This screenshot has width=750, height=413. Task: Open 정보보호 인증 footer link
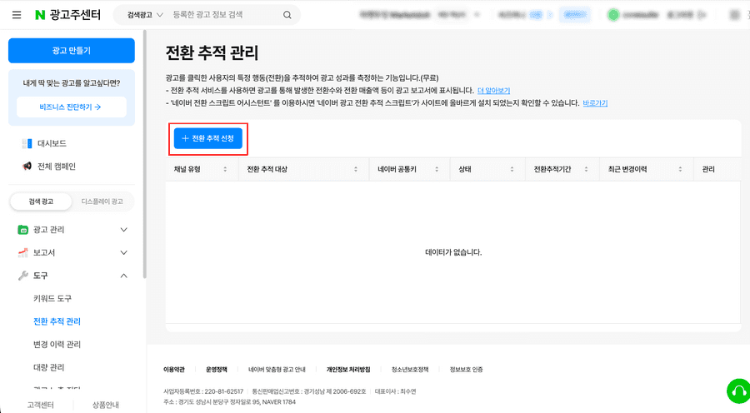pyautogui.click(x=466, y=370)
